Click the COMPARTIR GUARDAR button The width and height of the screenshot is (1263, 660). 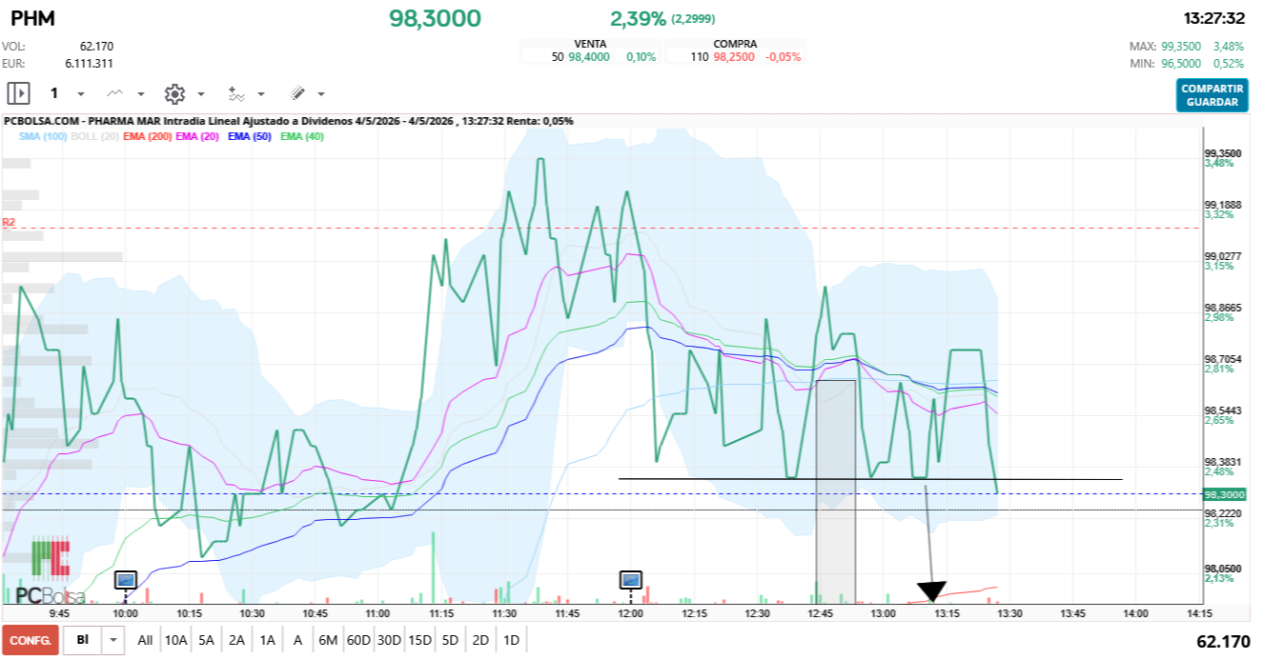click(1212, 95)
